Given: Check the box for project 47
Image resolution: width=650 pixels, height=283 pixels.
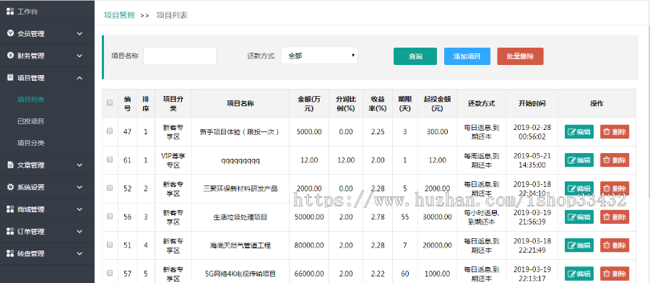Looking at the screenshot, I should click(110, 131).
